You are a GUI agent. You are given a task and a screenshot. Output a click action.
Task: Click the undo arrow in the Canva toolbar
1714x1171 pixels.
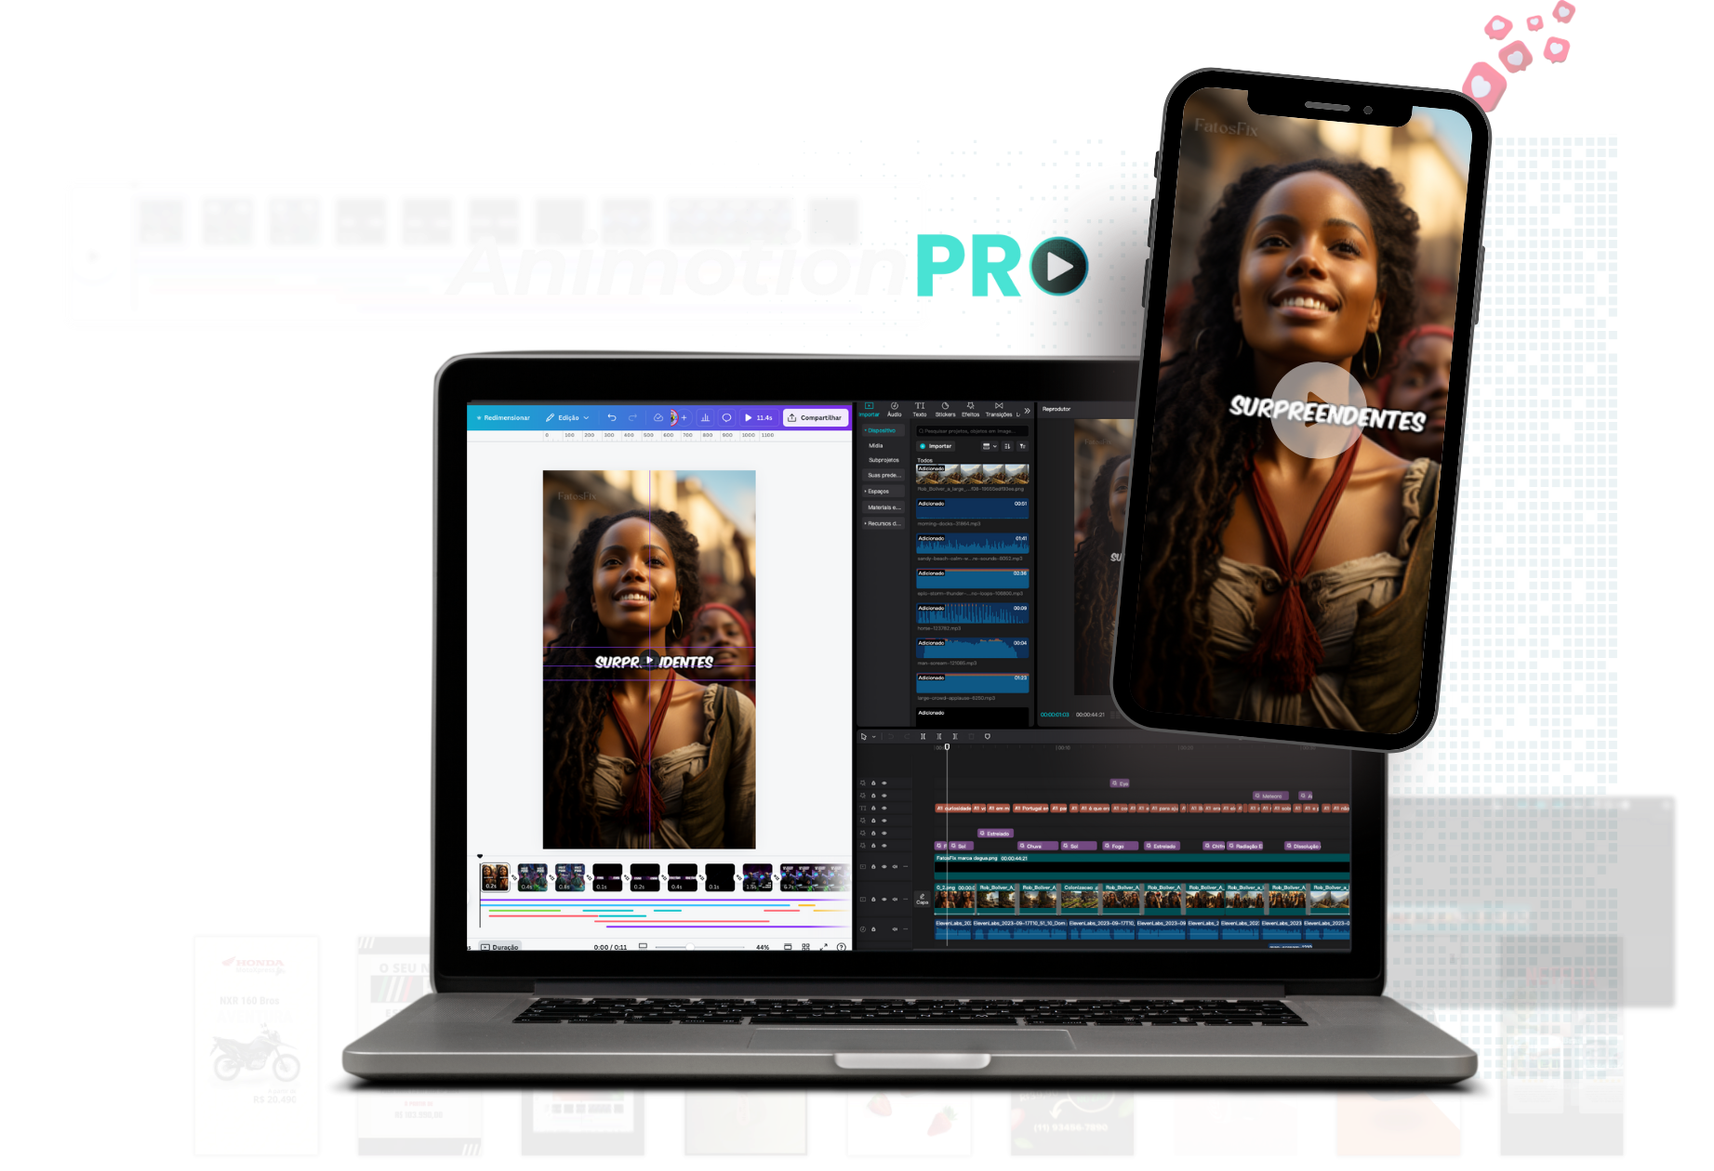(613, 417)
